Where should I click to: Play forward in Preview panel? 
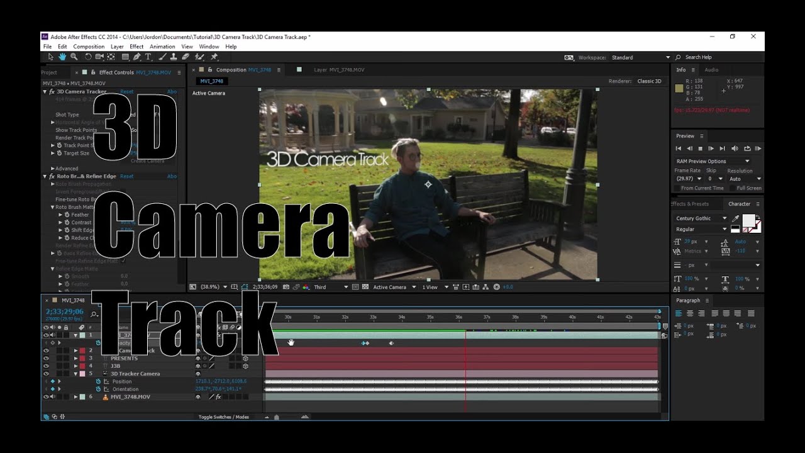point(711,148)
